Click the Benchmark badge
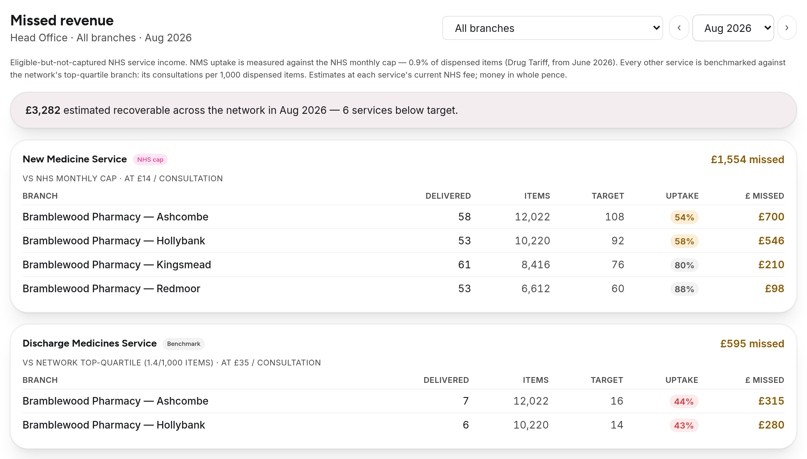This screenshot has width=807, height=459. (183, 344)
